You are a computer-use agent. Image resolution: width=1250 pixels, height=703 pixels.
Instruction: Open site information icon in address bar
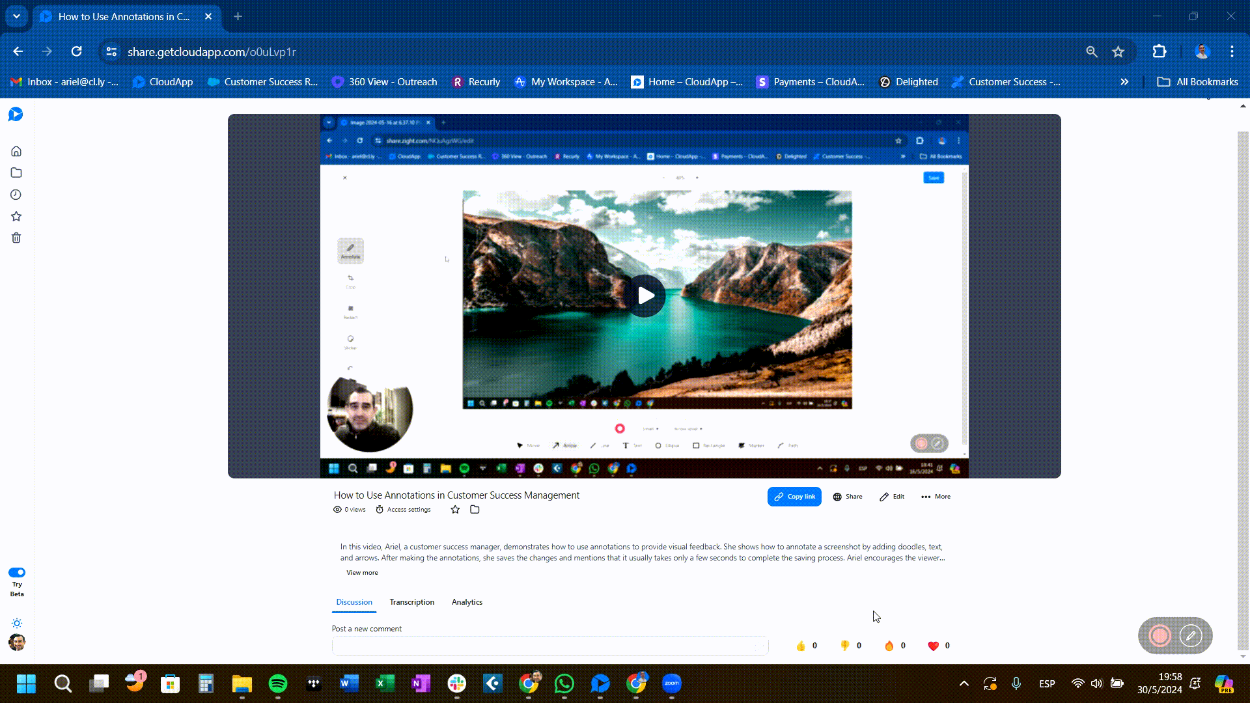pyautogui.click(x=111, y=51)
